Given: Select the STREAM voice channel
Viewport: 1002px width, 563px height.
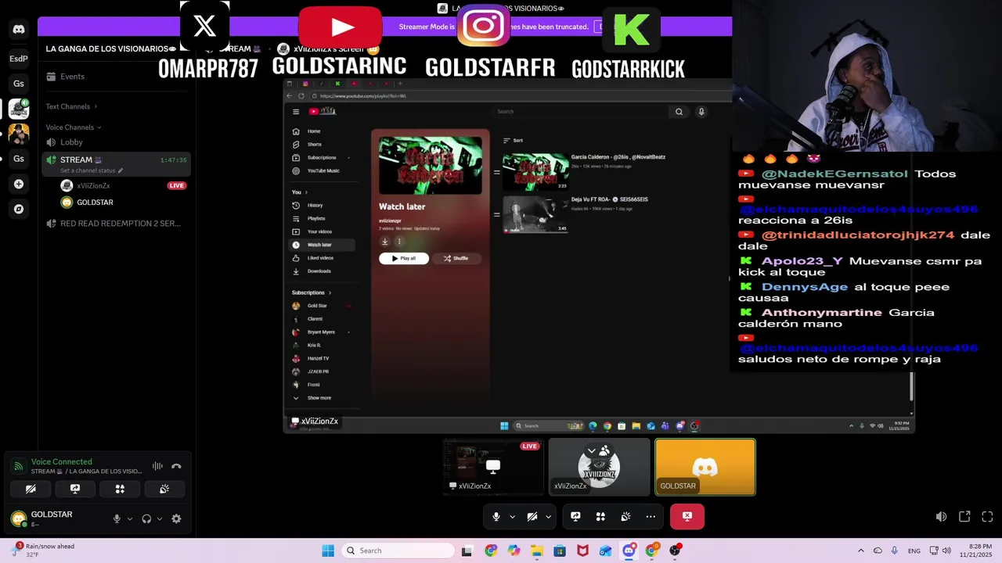Looking at the screenshot, I should [x=116, y=163].
